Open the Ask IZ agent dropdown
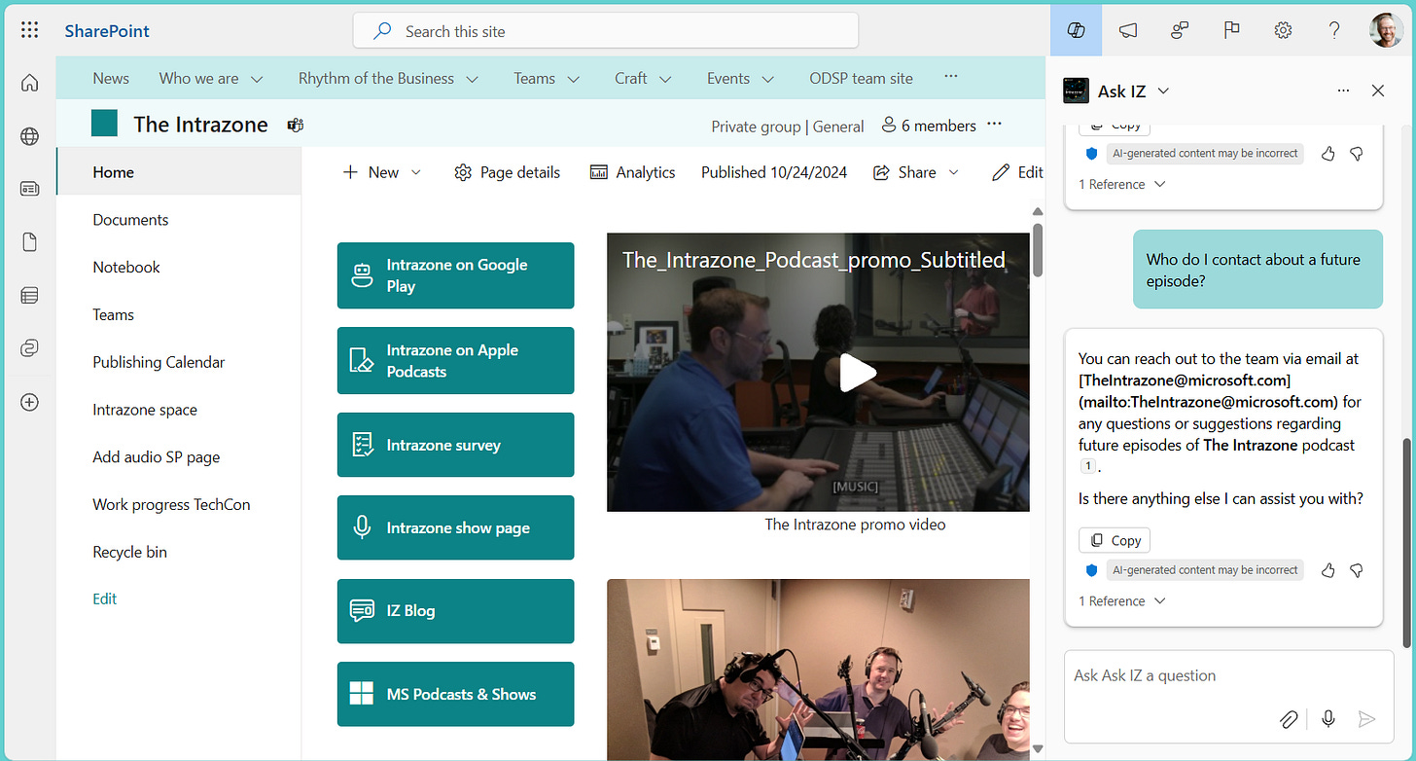 [x=1163, y=91]
